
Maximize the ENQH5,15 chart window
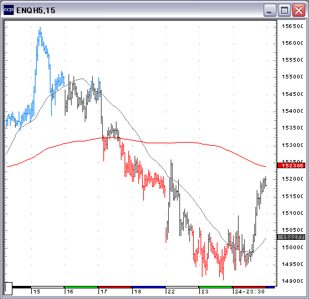(x=284, y=10)
